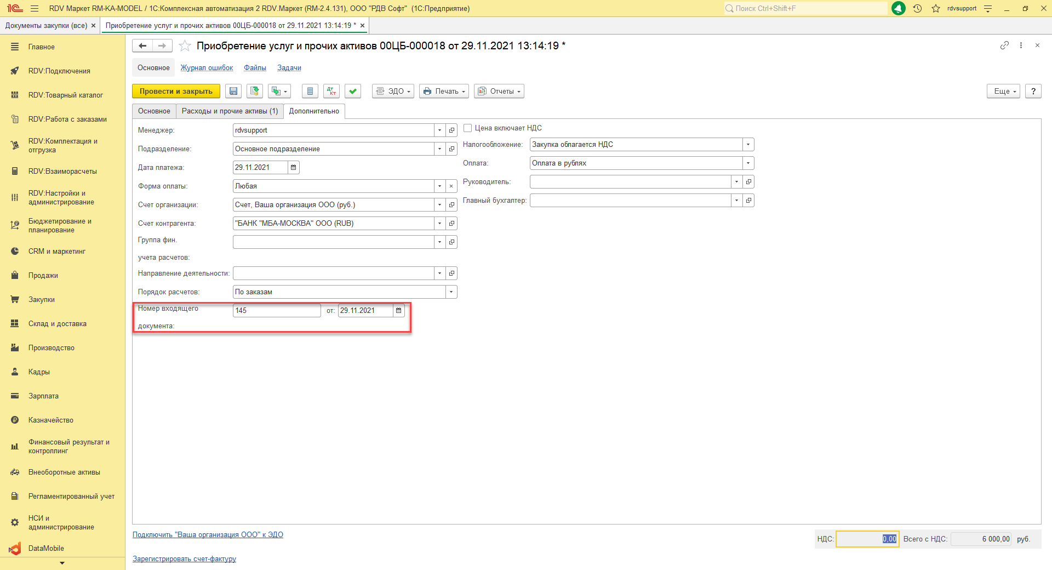1052x570 pixels.
Task: Click Зарегистрировать счет-фактуру link
Action: point(184,559)
